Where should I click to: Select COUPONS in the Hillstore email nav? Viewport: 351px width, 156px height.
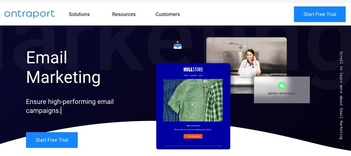point(194,76)
